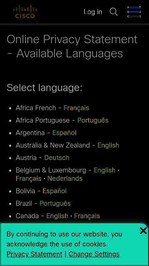Open the Nederlands language link
The height and width of the screenshot is (266, 149).
pos(65,178)
